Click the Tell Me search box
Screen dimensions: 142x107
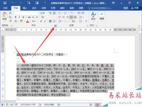(100, 8)
